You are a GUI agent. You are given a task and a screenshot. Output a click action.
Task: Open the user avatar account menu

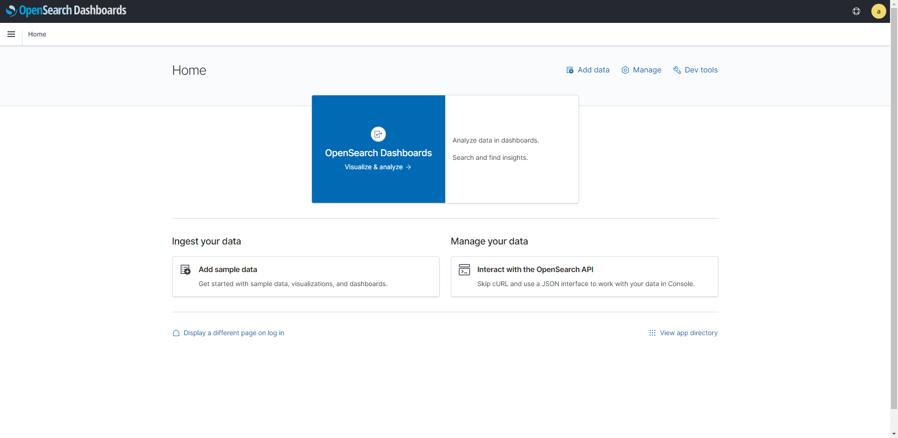point(878,11)
